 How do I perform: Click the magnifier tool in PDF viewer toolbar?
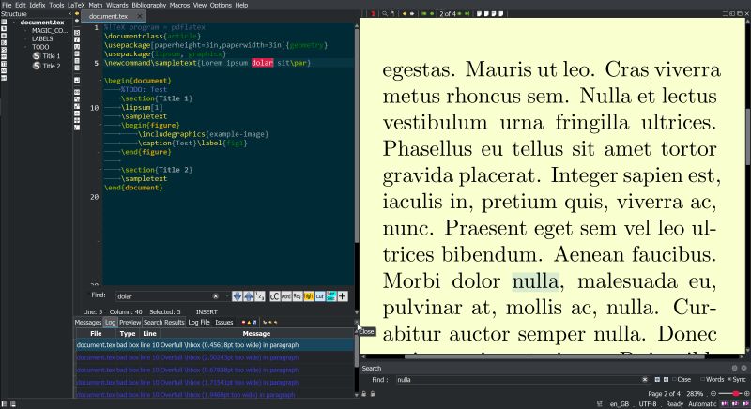(385, 14)
